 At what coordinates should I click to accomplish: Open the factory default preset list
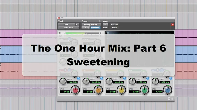coord(91,25)
